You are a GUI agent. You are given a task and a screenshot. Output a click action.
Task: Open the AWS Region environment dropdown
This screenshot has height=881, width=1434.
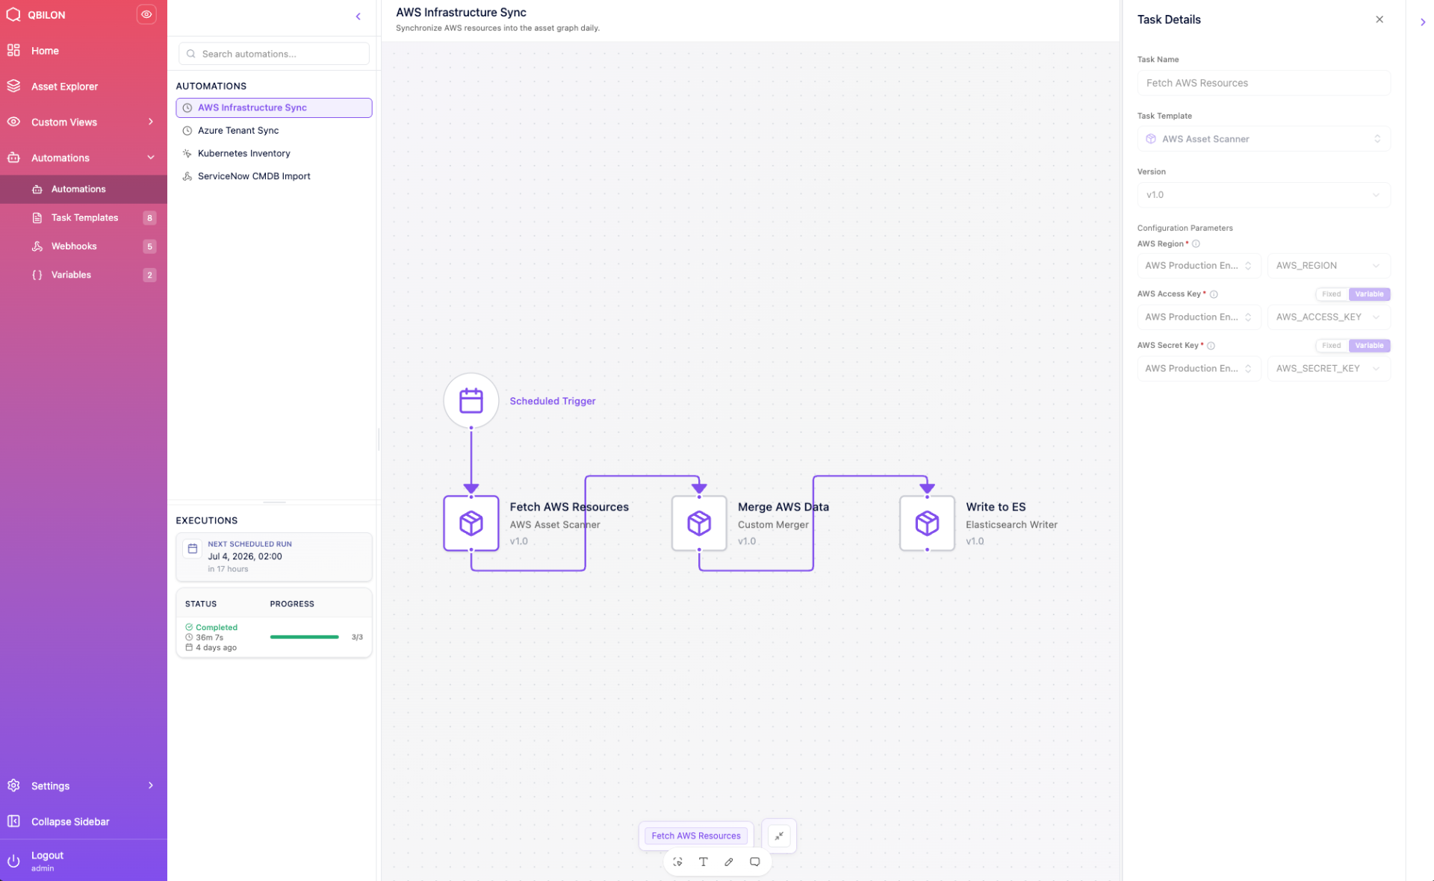coord(1199,266)
